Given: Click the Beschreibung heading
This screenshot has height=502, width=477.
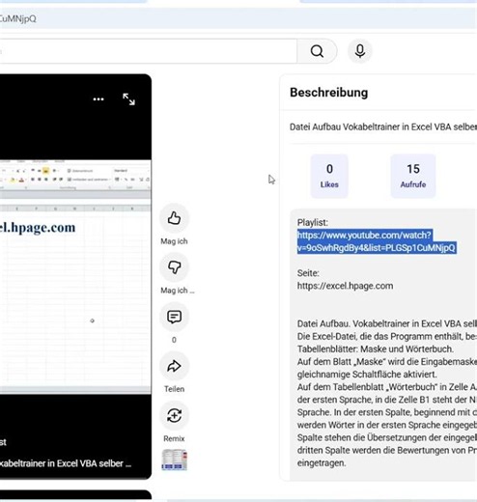Looking at the screenshot, I should [328, 93].
